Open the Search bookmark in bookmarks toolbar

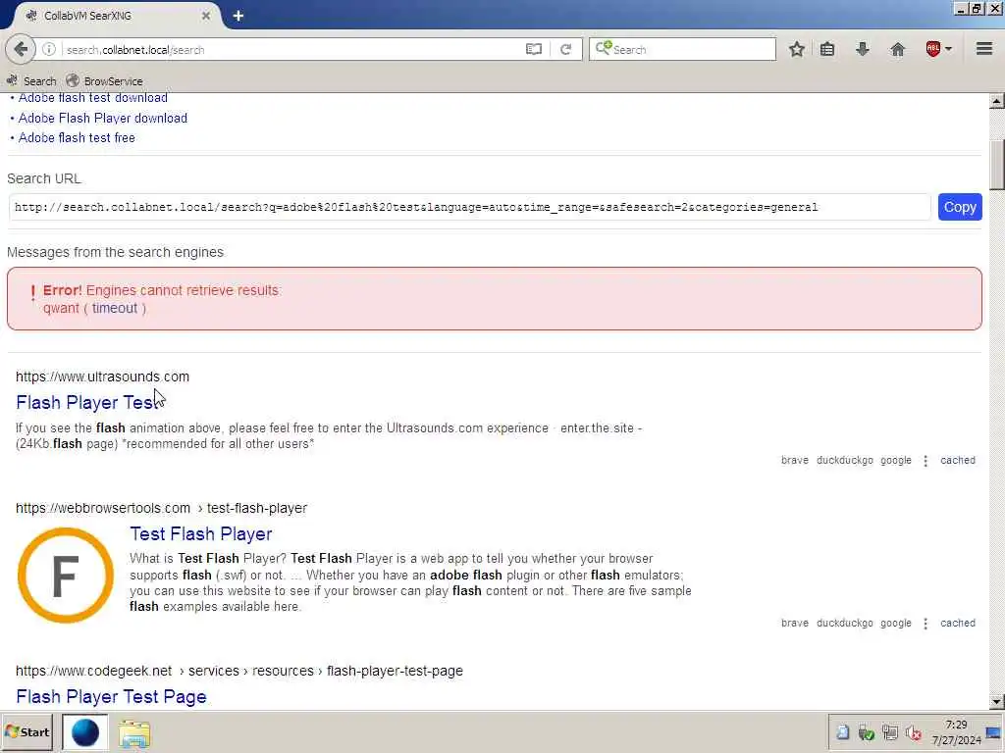click(x=30, y=81)
